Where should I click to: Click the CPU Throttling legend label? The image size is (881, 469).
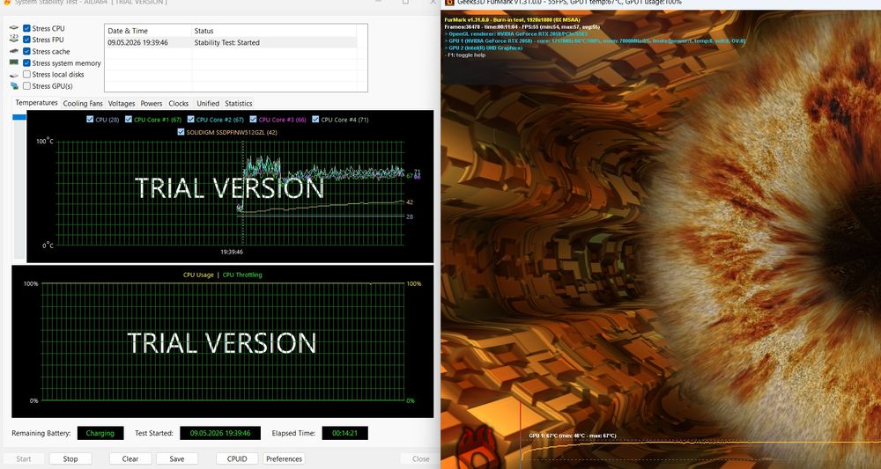coord(242,275)
